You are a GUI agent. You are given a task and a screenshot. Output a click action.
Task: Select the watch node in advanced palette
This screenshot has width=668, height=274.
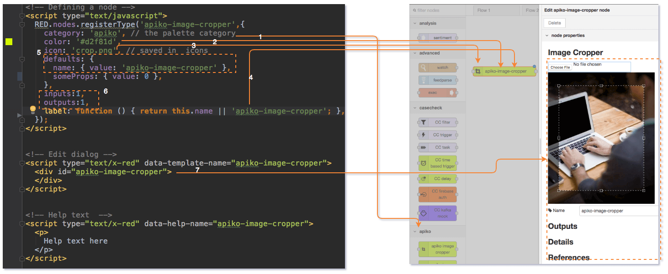(x=437, y=67)
